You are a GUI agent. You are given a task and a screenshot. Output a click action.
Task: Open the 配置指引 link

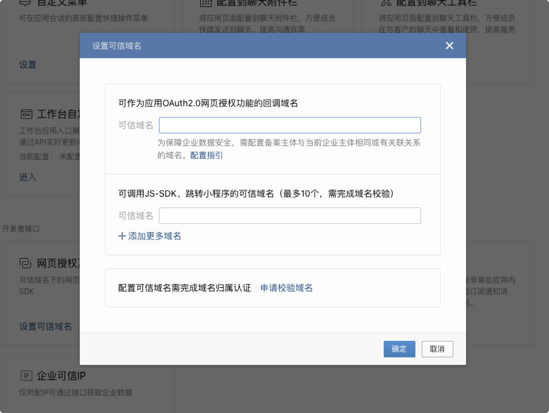(x=206, y=155)
